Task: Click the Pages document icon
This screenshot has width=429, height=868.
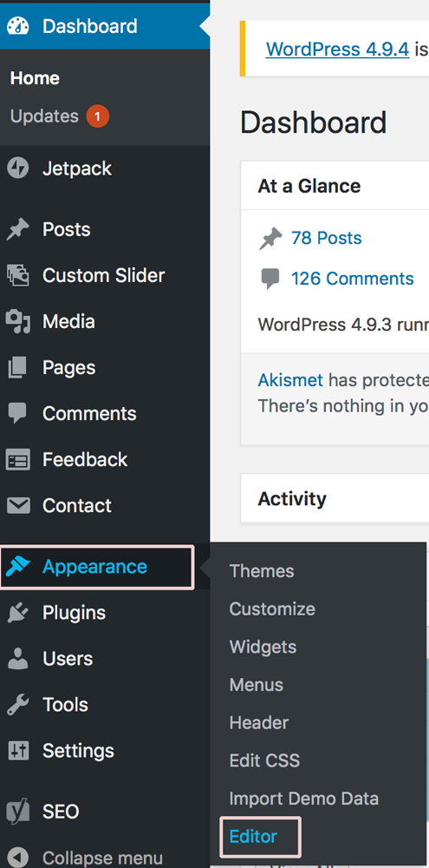Action: [18, 367]
